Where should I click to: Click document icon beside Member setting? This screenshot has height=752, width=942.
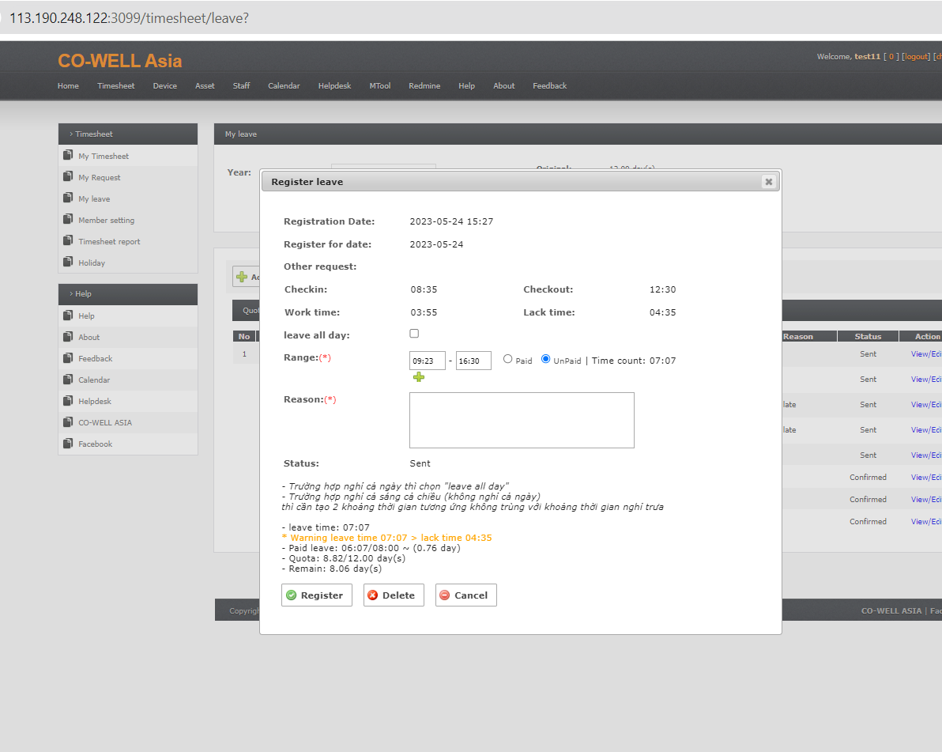pyautogui.click(x=68, y=219)
